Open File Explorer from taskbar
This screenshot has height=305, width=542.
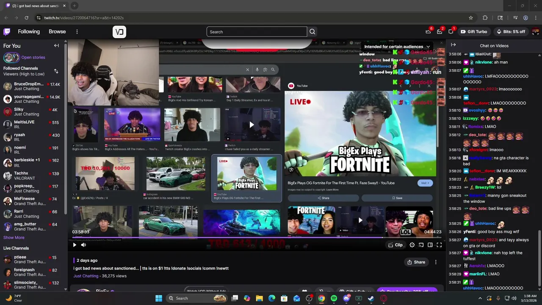tap(259, 298)
